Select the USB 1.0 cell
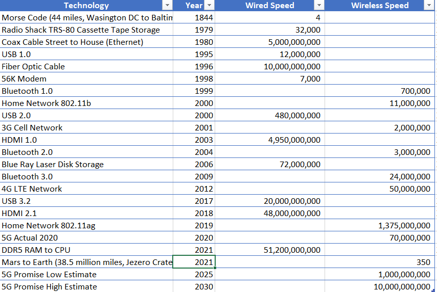 tap(86, 54)
